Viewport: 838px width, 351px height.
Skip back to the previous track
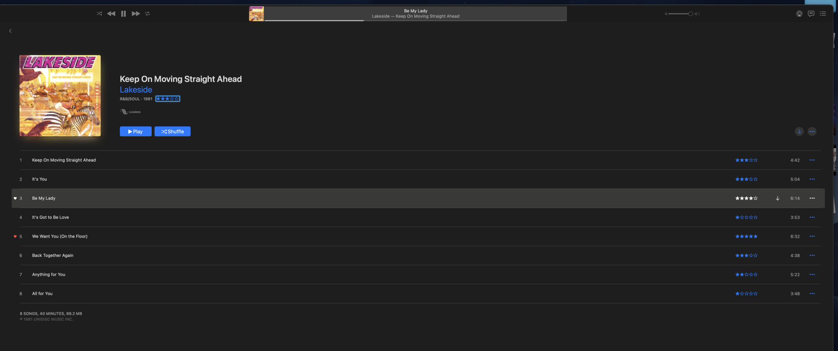point(111,14)
